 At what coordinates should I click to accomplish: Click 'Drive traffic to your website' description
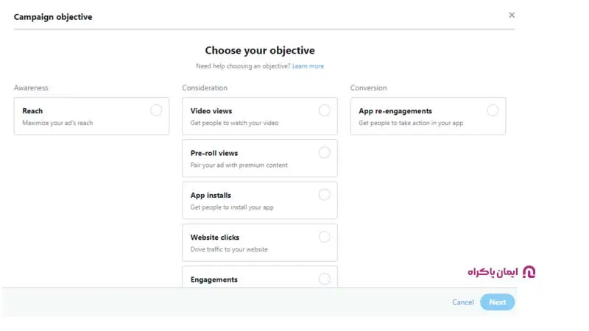[x=229, y=249]
